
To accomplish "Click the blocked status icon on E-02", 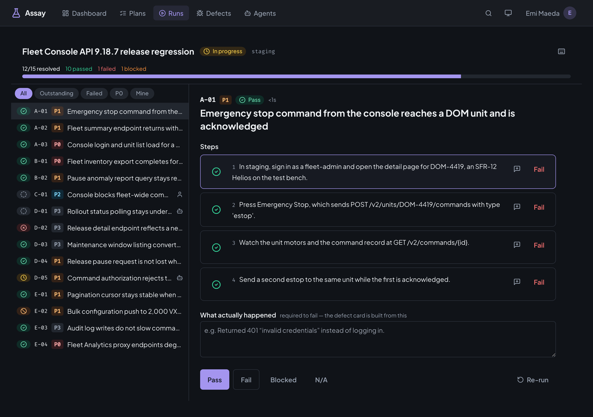I will coord(24,311).
